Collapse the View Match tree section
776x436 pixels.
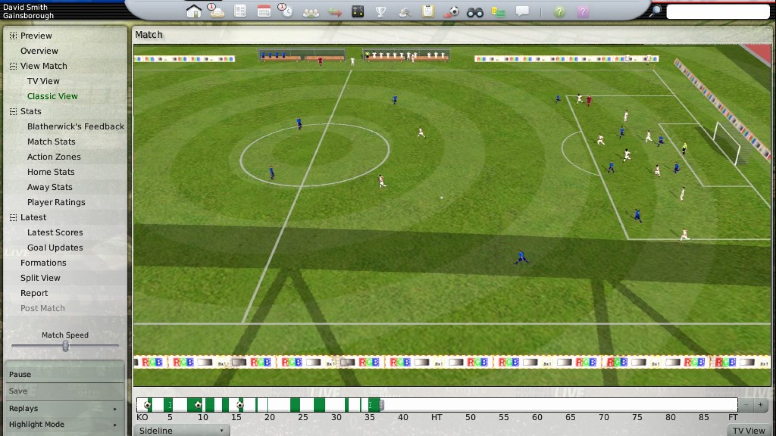point(13,66)
